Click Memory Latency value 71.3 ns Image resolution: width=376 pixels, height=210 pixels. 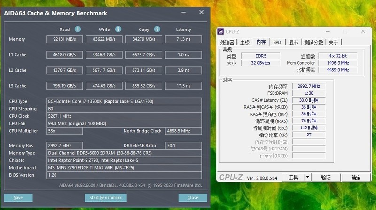point(183,39)
